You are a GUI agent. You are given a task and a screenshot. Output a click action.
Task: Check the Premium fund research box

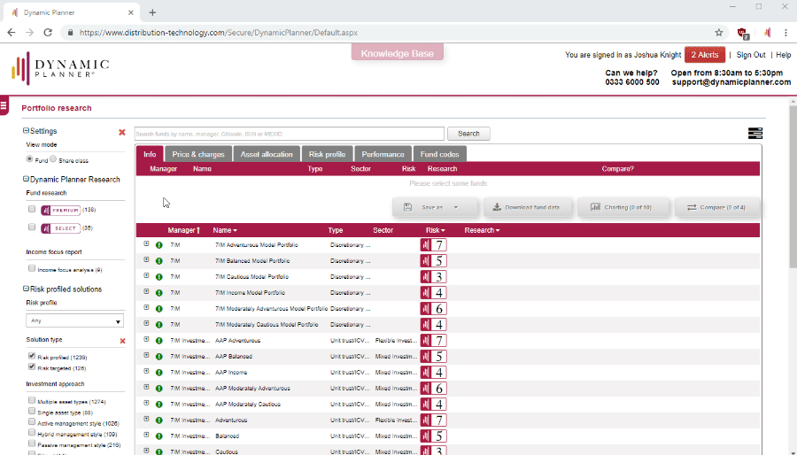(32, 209)
